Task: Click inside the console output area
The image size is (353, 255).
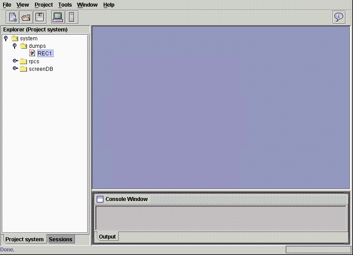Action: (x=221, y=218)
